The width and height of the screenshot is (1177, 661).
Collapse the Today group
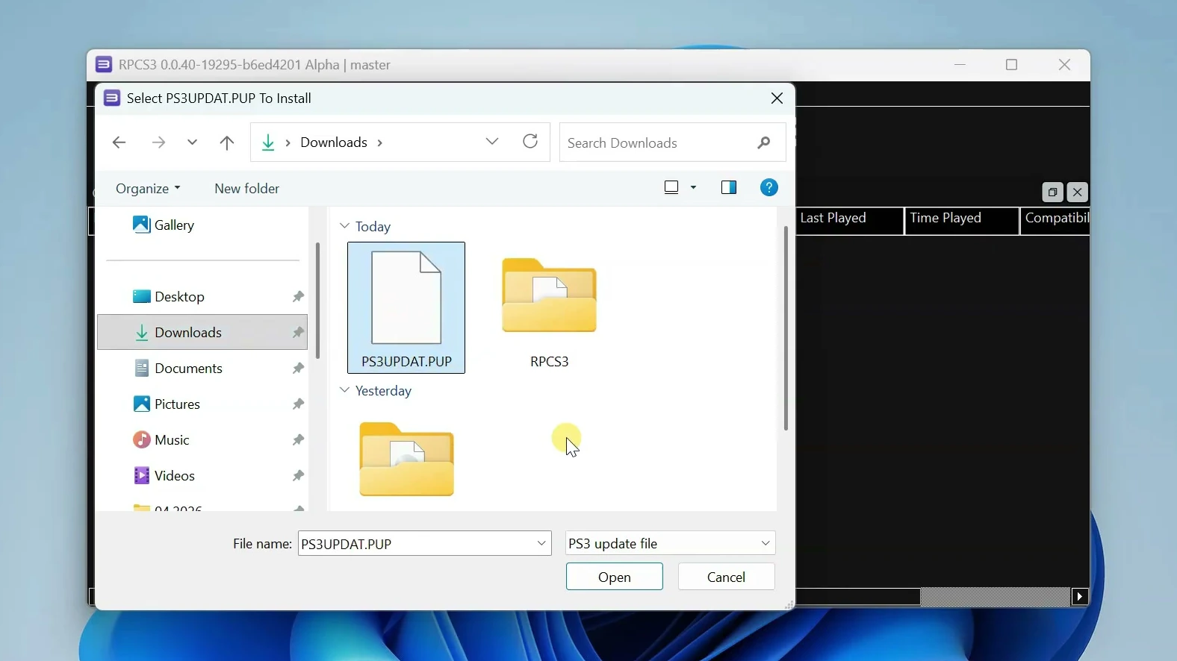pyautogui.click(x=344, y=226)
